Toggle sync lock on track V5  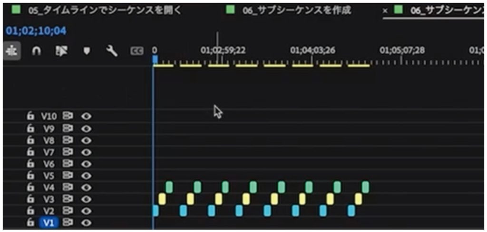point(68,175)
